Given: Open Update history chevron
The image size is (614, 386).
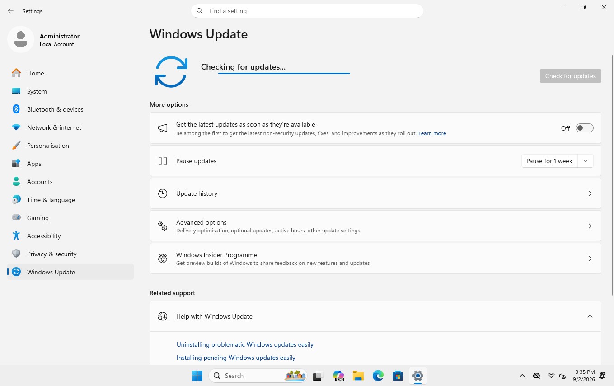Looking at the screenshot, I should click(x=590, y=193).
